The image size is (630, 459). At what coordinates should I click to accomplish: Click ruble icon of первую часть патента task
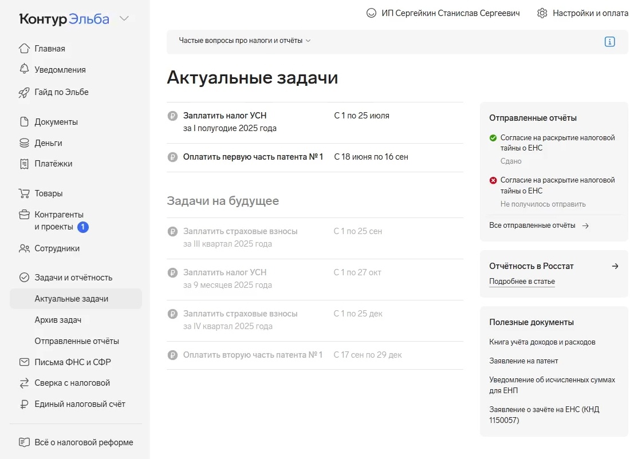172,157
